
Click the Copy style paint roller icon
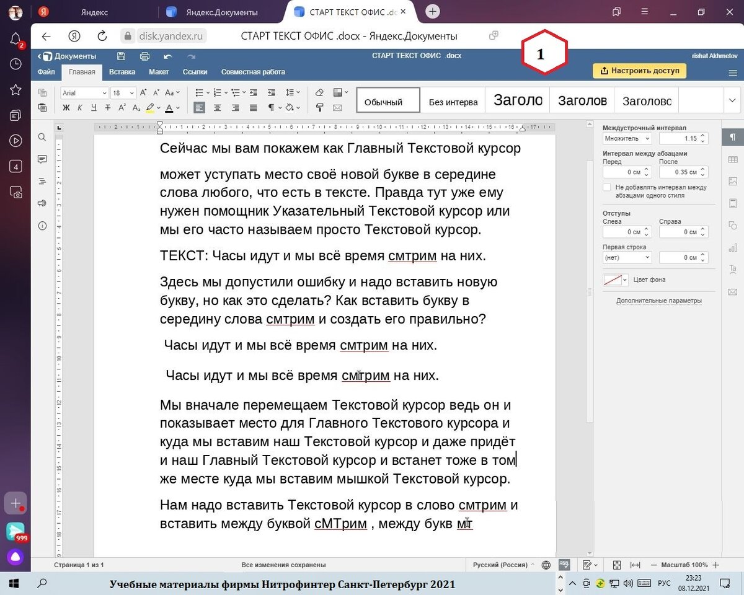click(319, 108)
